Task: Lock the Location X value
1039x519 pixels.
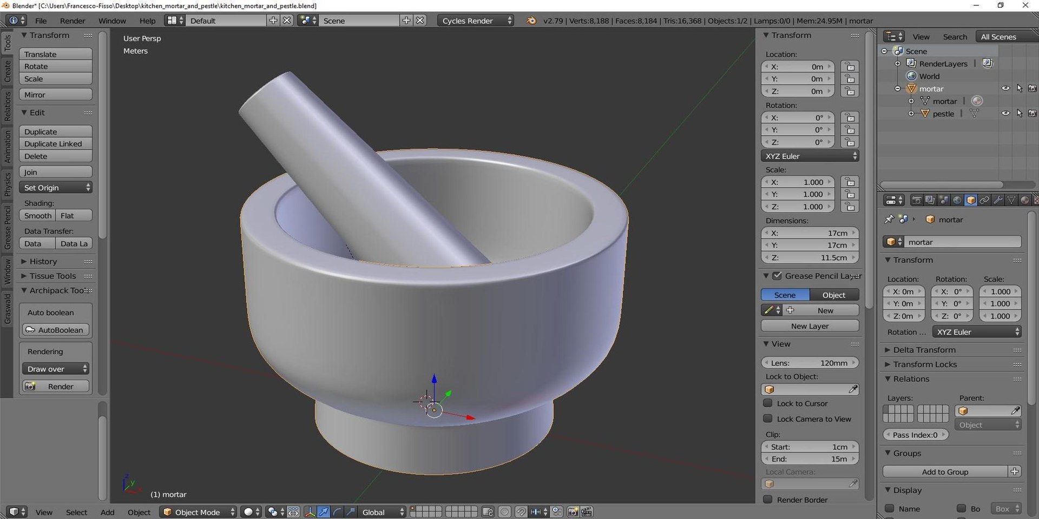Action: point(850,66)
